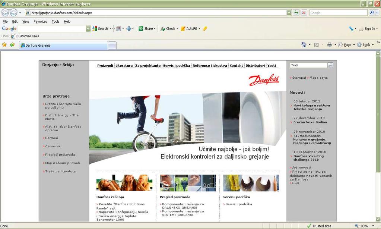Viewport: 381px width, 229px height.
Task: Open the Print button dropdown arrow
Action: tap(335, 45)
